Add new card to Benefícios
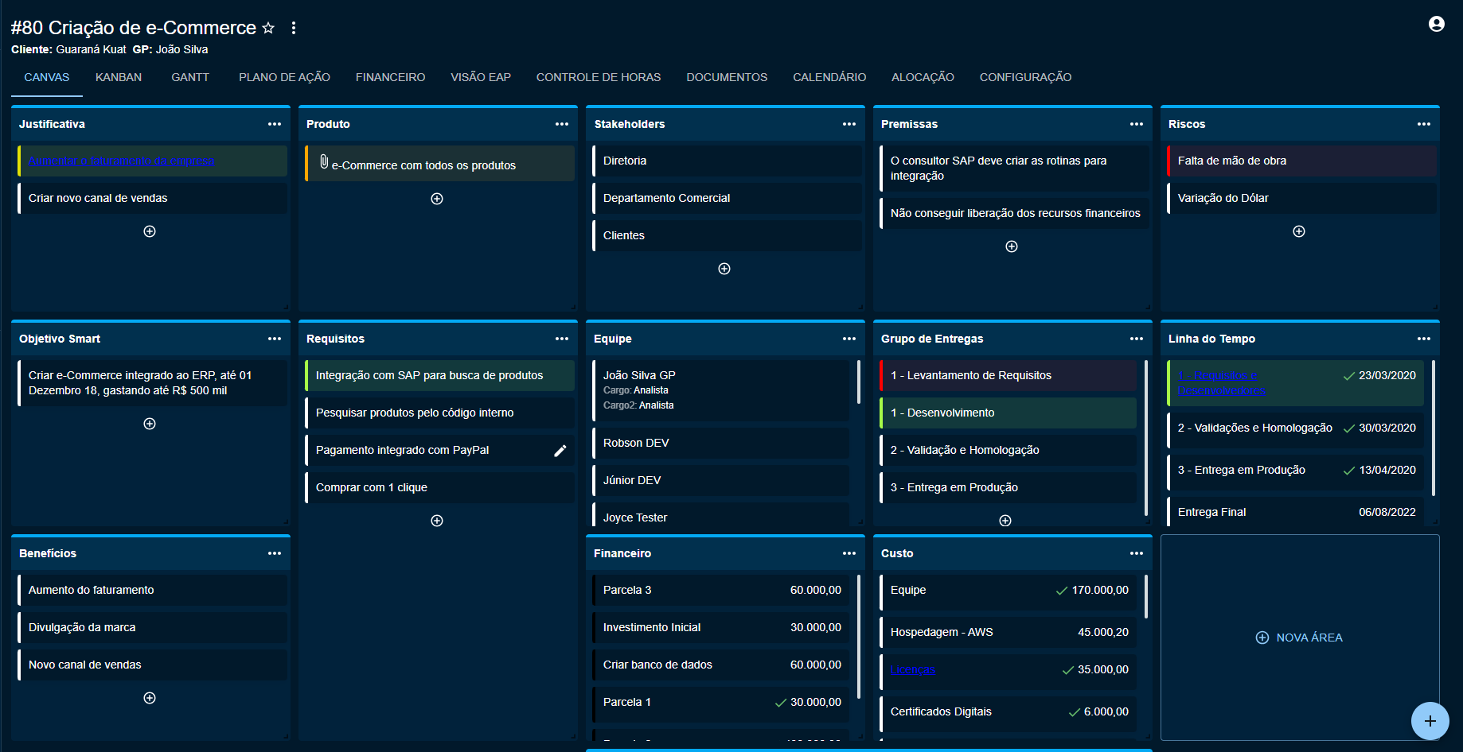The image size is (1463, 752). pos(150,698)
